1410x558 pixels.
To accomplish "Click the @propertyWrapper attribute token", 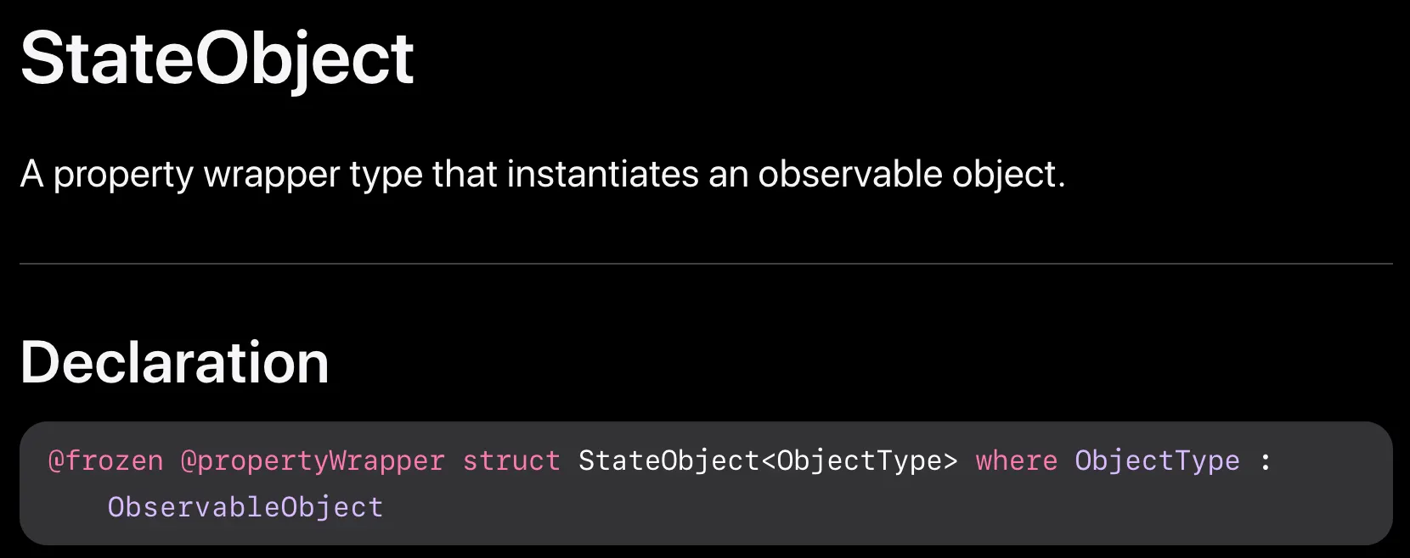I will click(x=312, y=460).
